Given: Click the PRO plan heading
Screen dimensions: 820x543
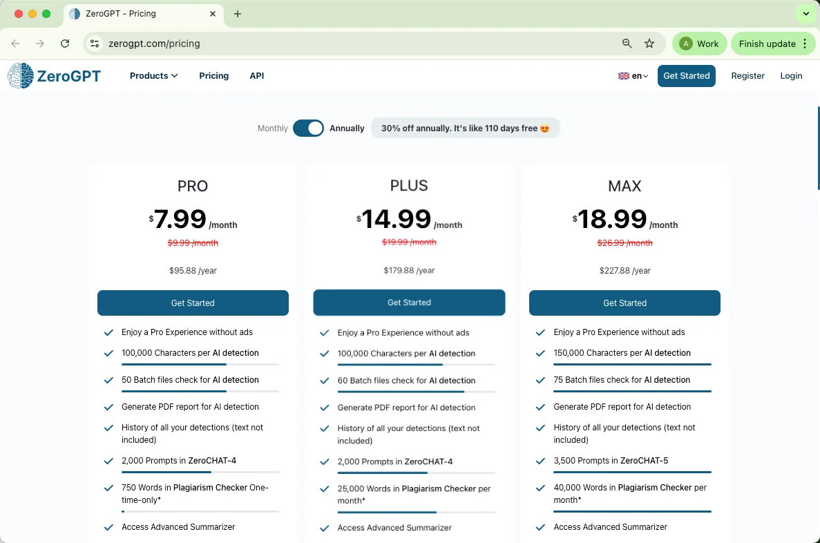Looking at the screenshot, I should coord(193,187).
